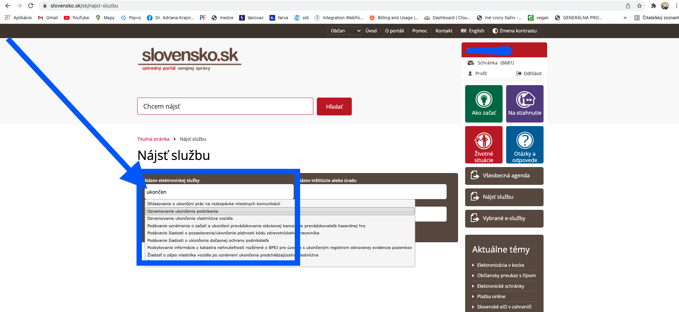
Task: Click the Chcem nájsť search field
Action: (225, 106)
